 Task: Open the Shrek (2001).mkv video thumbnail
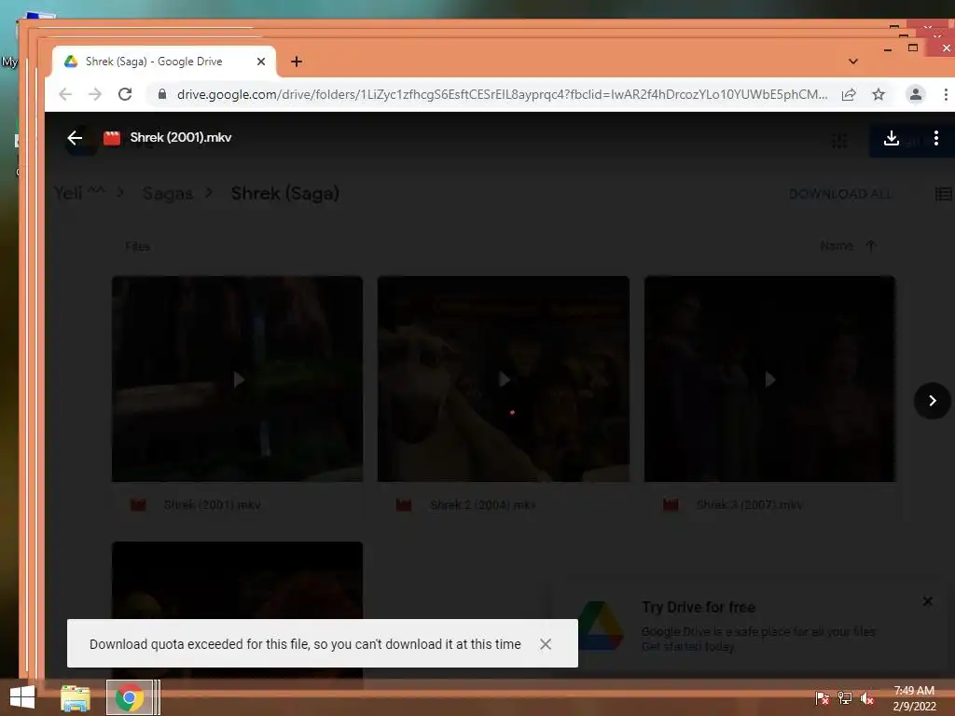click(238, 379)
